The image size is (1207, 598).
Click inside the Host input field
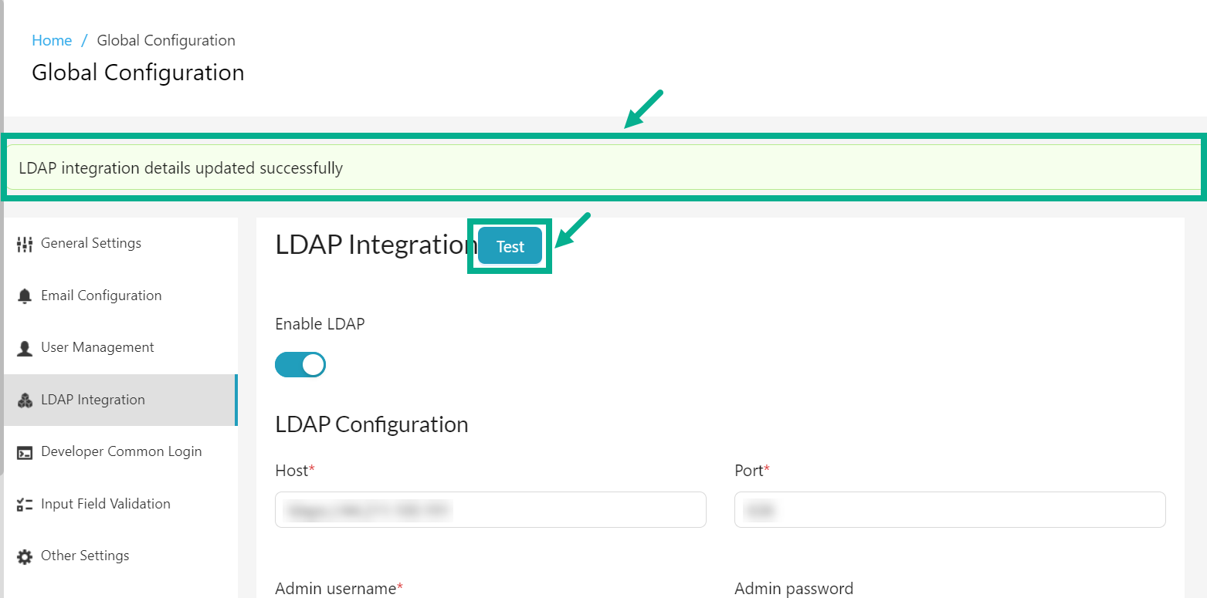pos(490,509)
